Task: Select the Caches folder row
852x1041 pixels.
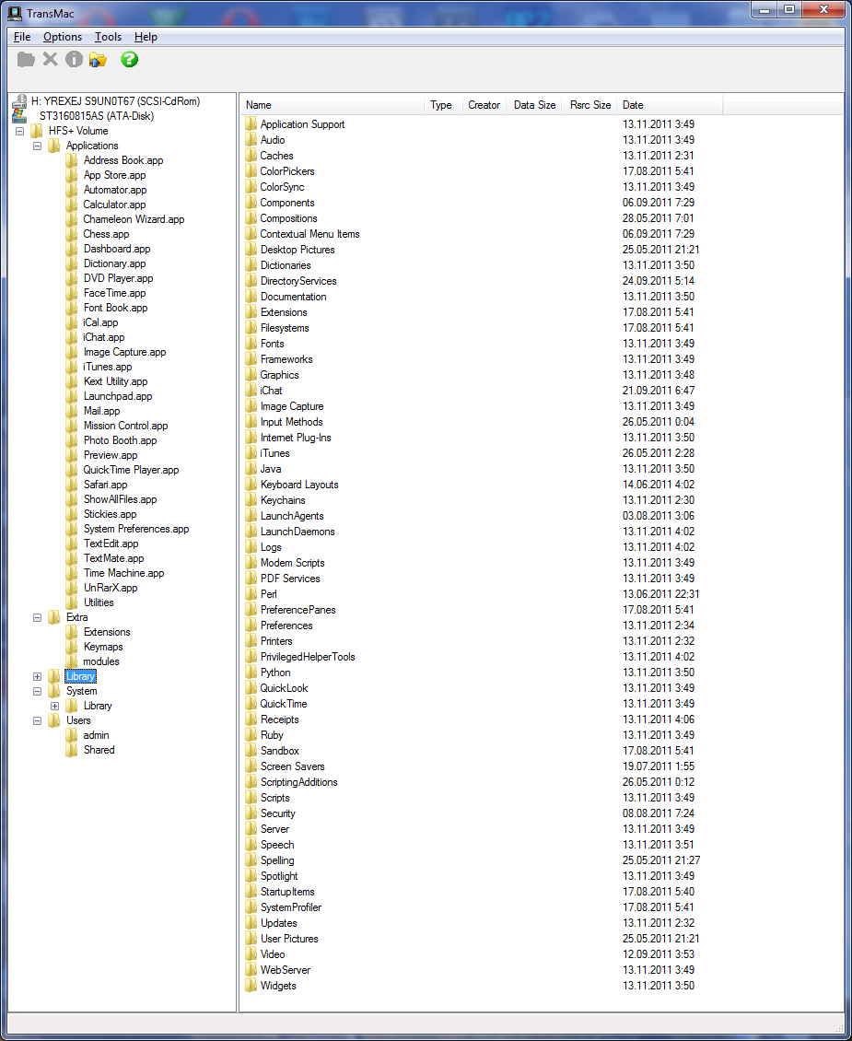Action: pos(276,156)
